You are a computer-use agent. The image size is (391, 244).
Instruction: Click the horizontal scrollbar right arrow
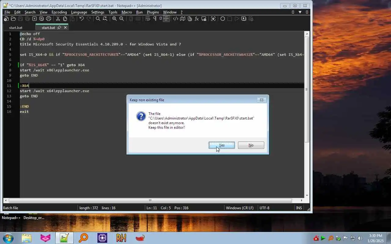[x=301, y=200]
